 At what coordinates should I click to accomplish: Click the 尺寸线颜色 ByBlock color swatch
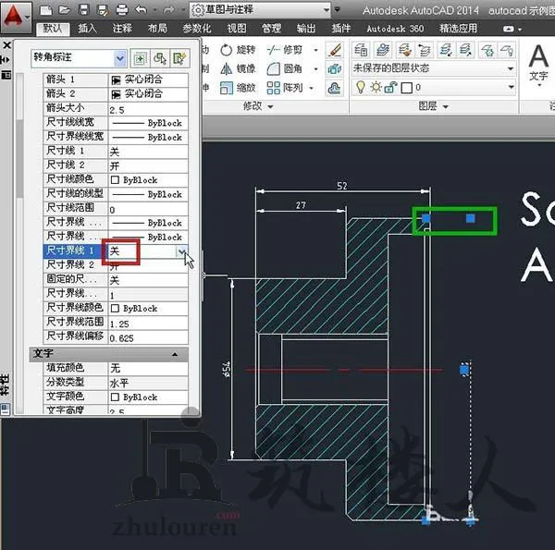115,180
